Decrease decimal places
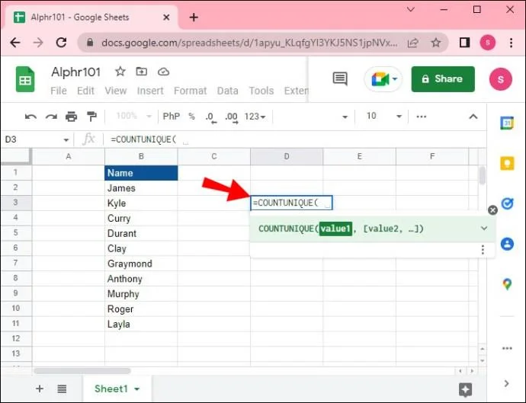Image resolution: width=526 pixels, height=403 pixels. click(x=210, y=117)
